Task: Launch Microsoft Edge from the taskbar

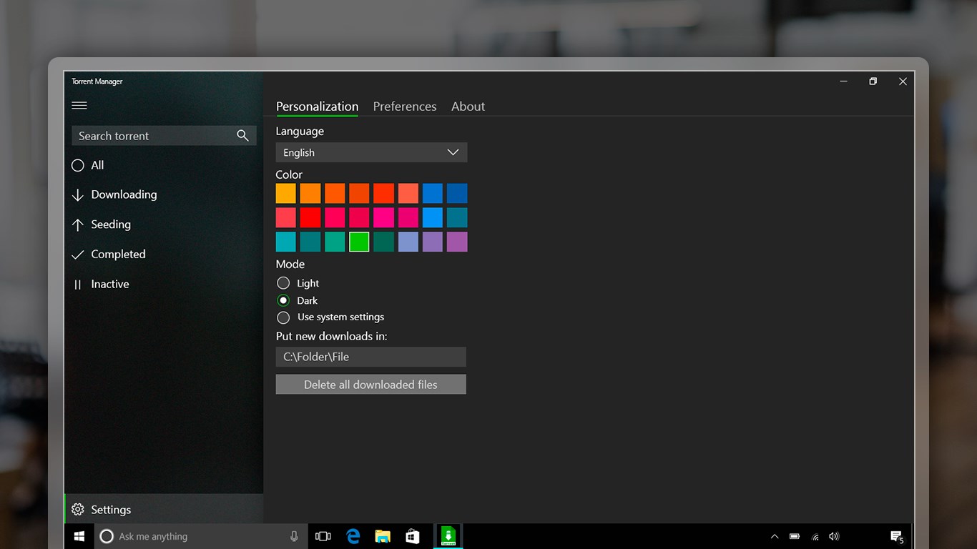Action: [x=353, y=536]
